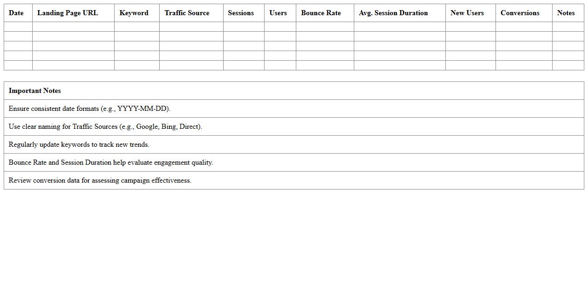Screen dimensions: 588x299
Task: Click the New Users column header
Action: point(467,13)
